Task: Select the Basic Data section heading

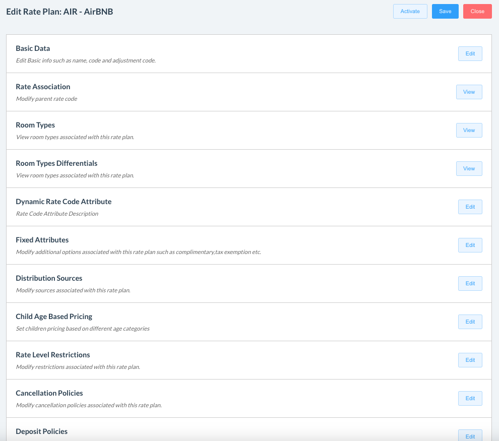Action: pos(33,48)
